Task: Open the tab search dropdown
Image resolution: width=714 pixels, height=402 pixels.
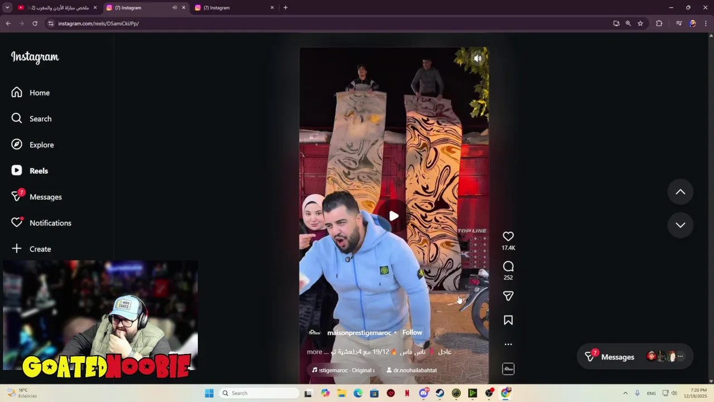Action: point(7,8)
